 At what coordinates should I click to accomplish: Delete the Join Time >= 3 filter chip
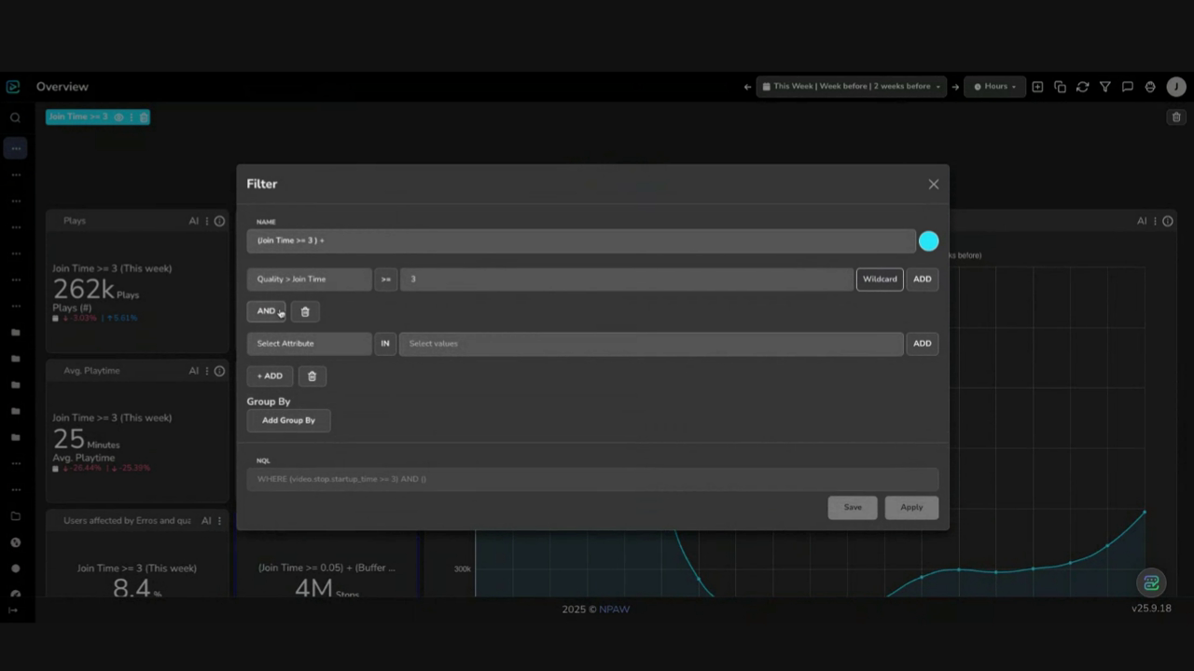(x=143, y=117)
